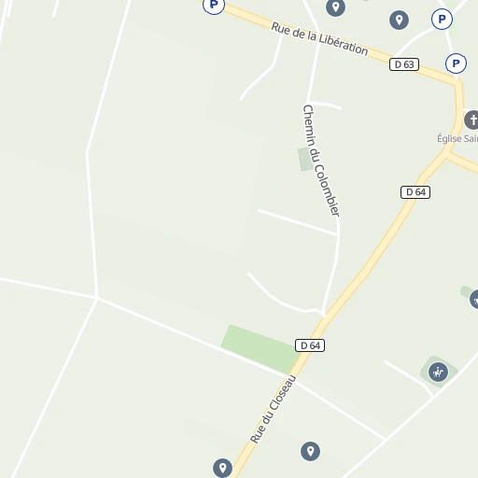Click the parking icon beside the top-right location pin
The image size is (478, 478).
442,20
